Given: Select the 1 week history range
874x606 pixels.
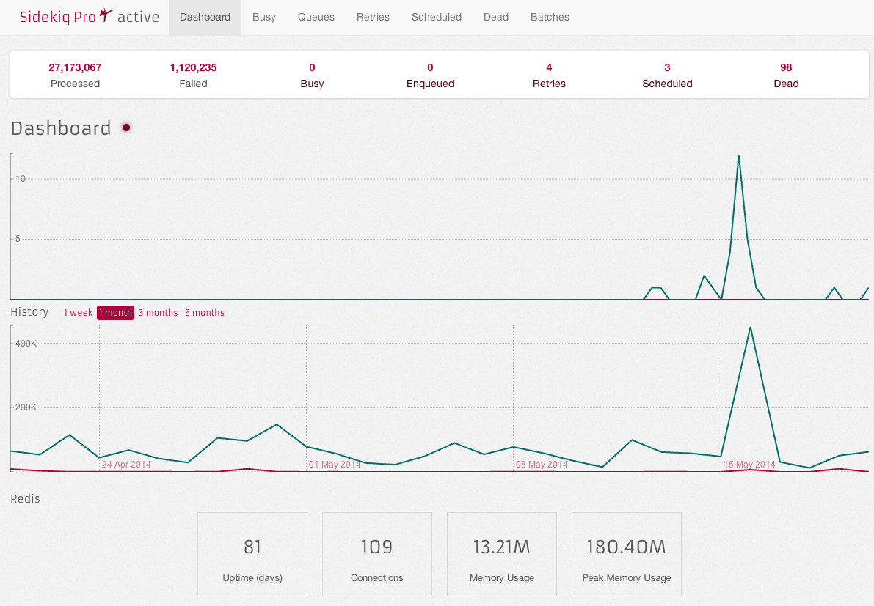Looking at the screenshot, I should 78,313.
